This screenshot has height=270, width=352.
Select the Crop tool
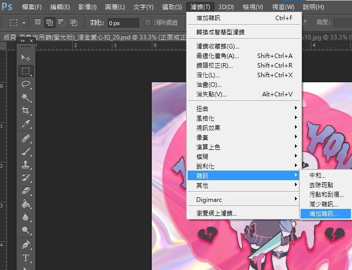point(26,110)
